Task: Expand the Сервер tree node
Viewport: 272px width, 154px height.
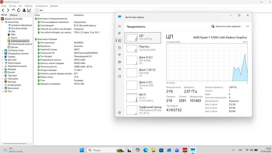Action: tap(2, 57)
